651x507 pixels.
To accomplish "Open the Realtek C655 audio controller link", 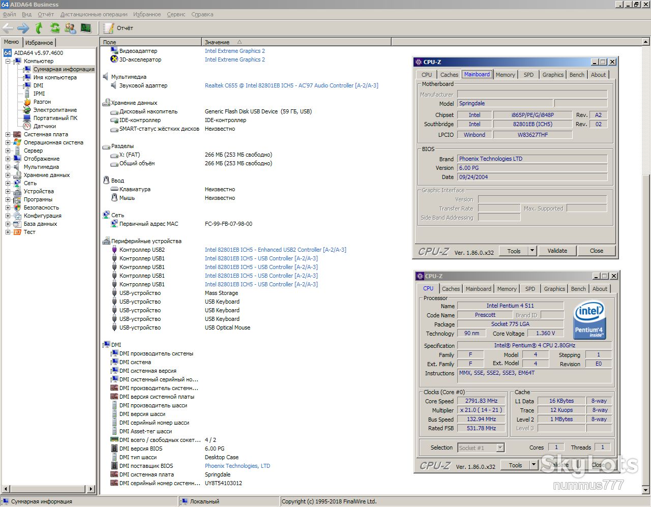I will click(291, 85).
